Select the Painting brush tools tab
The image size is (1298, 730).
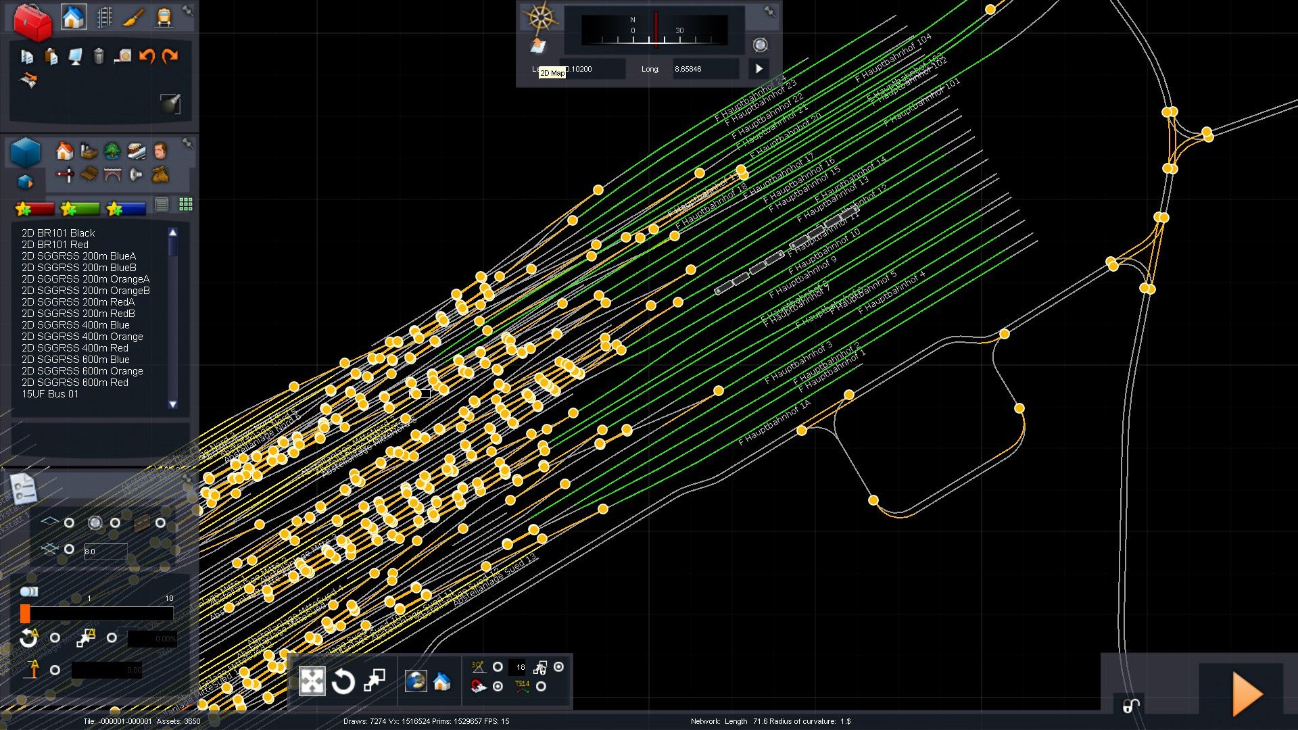coord(134,17)
